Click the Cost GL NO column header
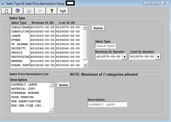Image resolution: width=171 pixels, height=122 pixels. (x=67, y=23)
